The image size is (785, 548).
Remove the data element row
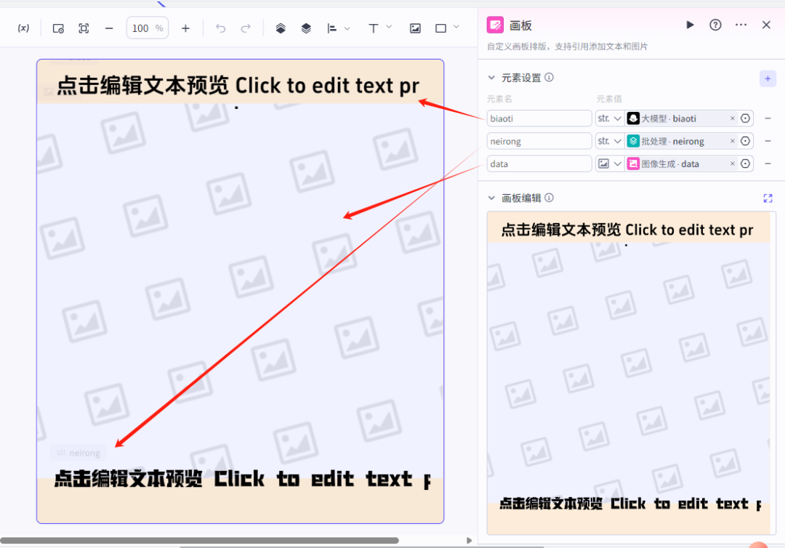[768, 164]
